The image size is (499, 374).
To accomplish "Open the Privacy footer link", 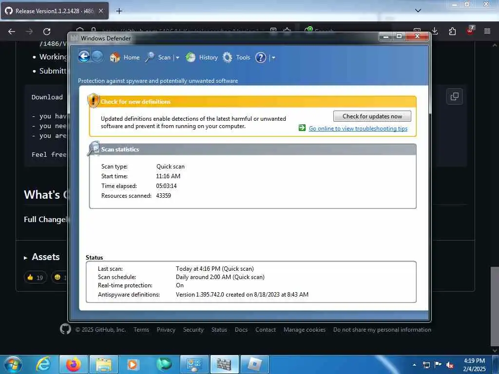I will click(x=166, y=330).
